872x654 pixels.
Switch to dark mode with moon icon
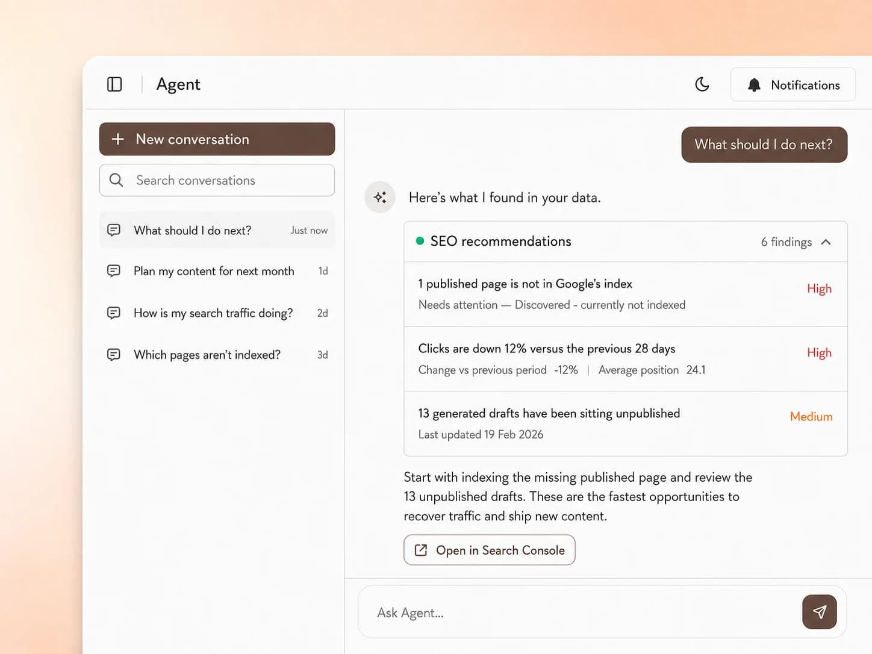(x=702, y=84)
